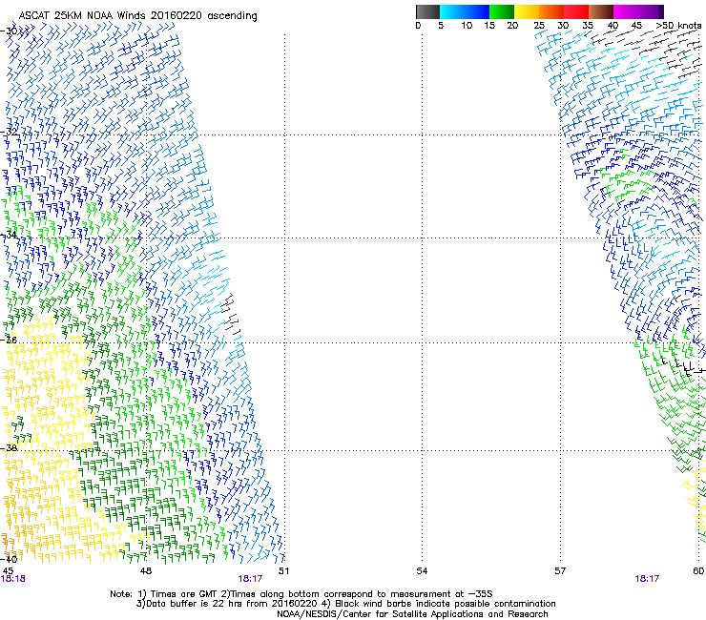Click the '-38' latitude axis label
The image size is (706, 620).
(x=9, y=447)
